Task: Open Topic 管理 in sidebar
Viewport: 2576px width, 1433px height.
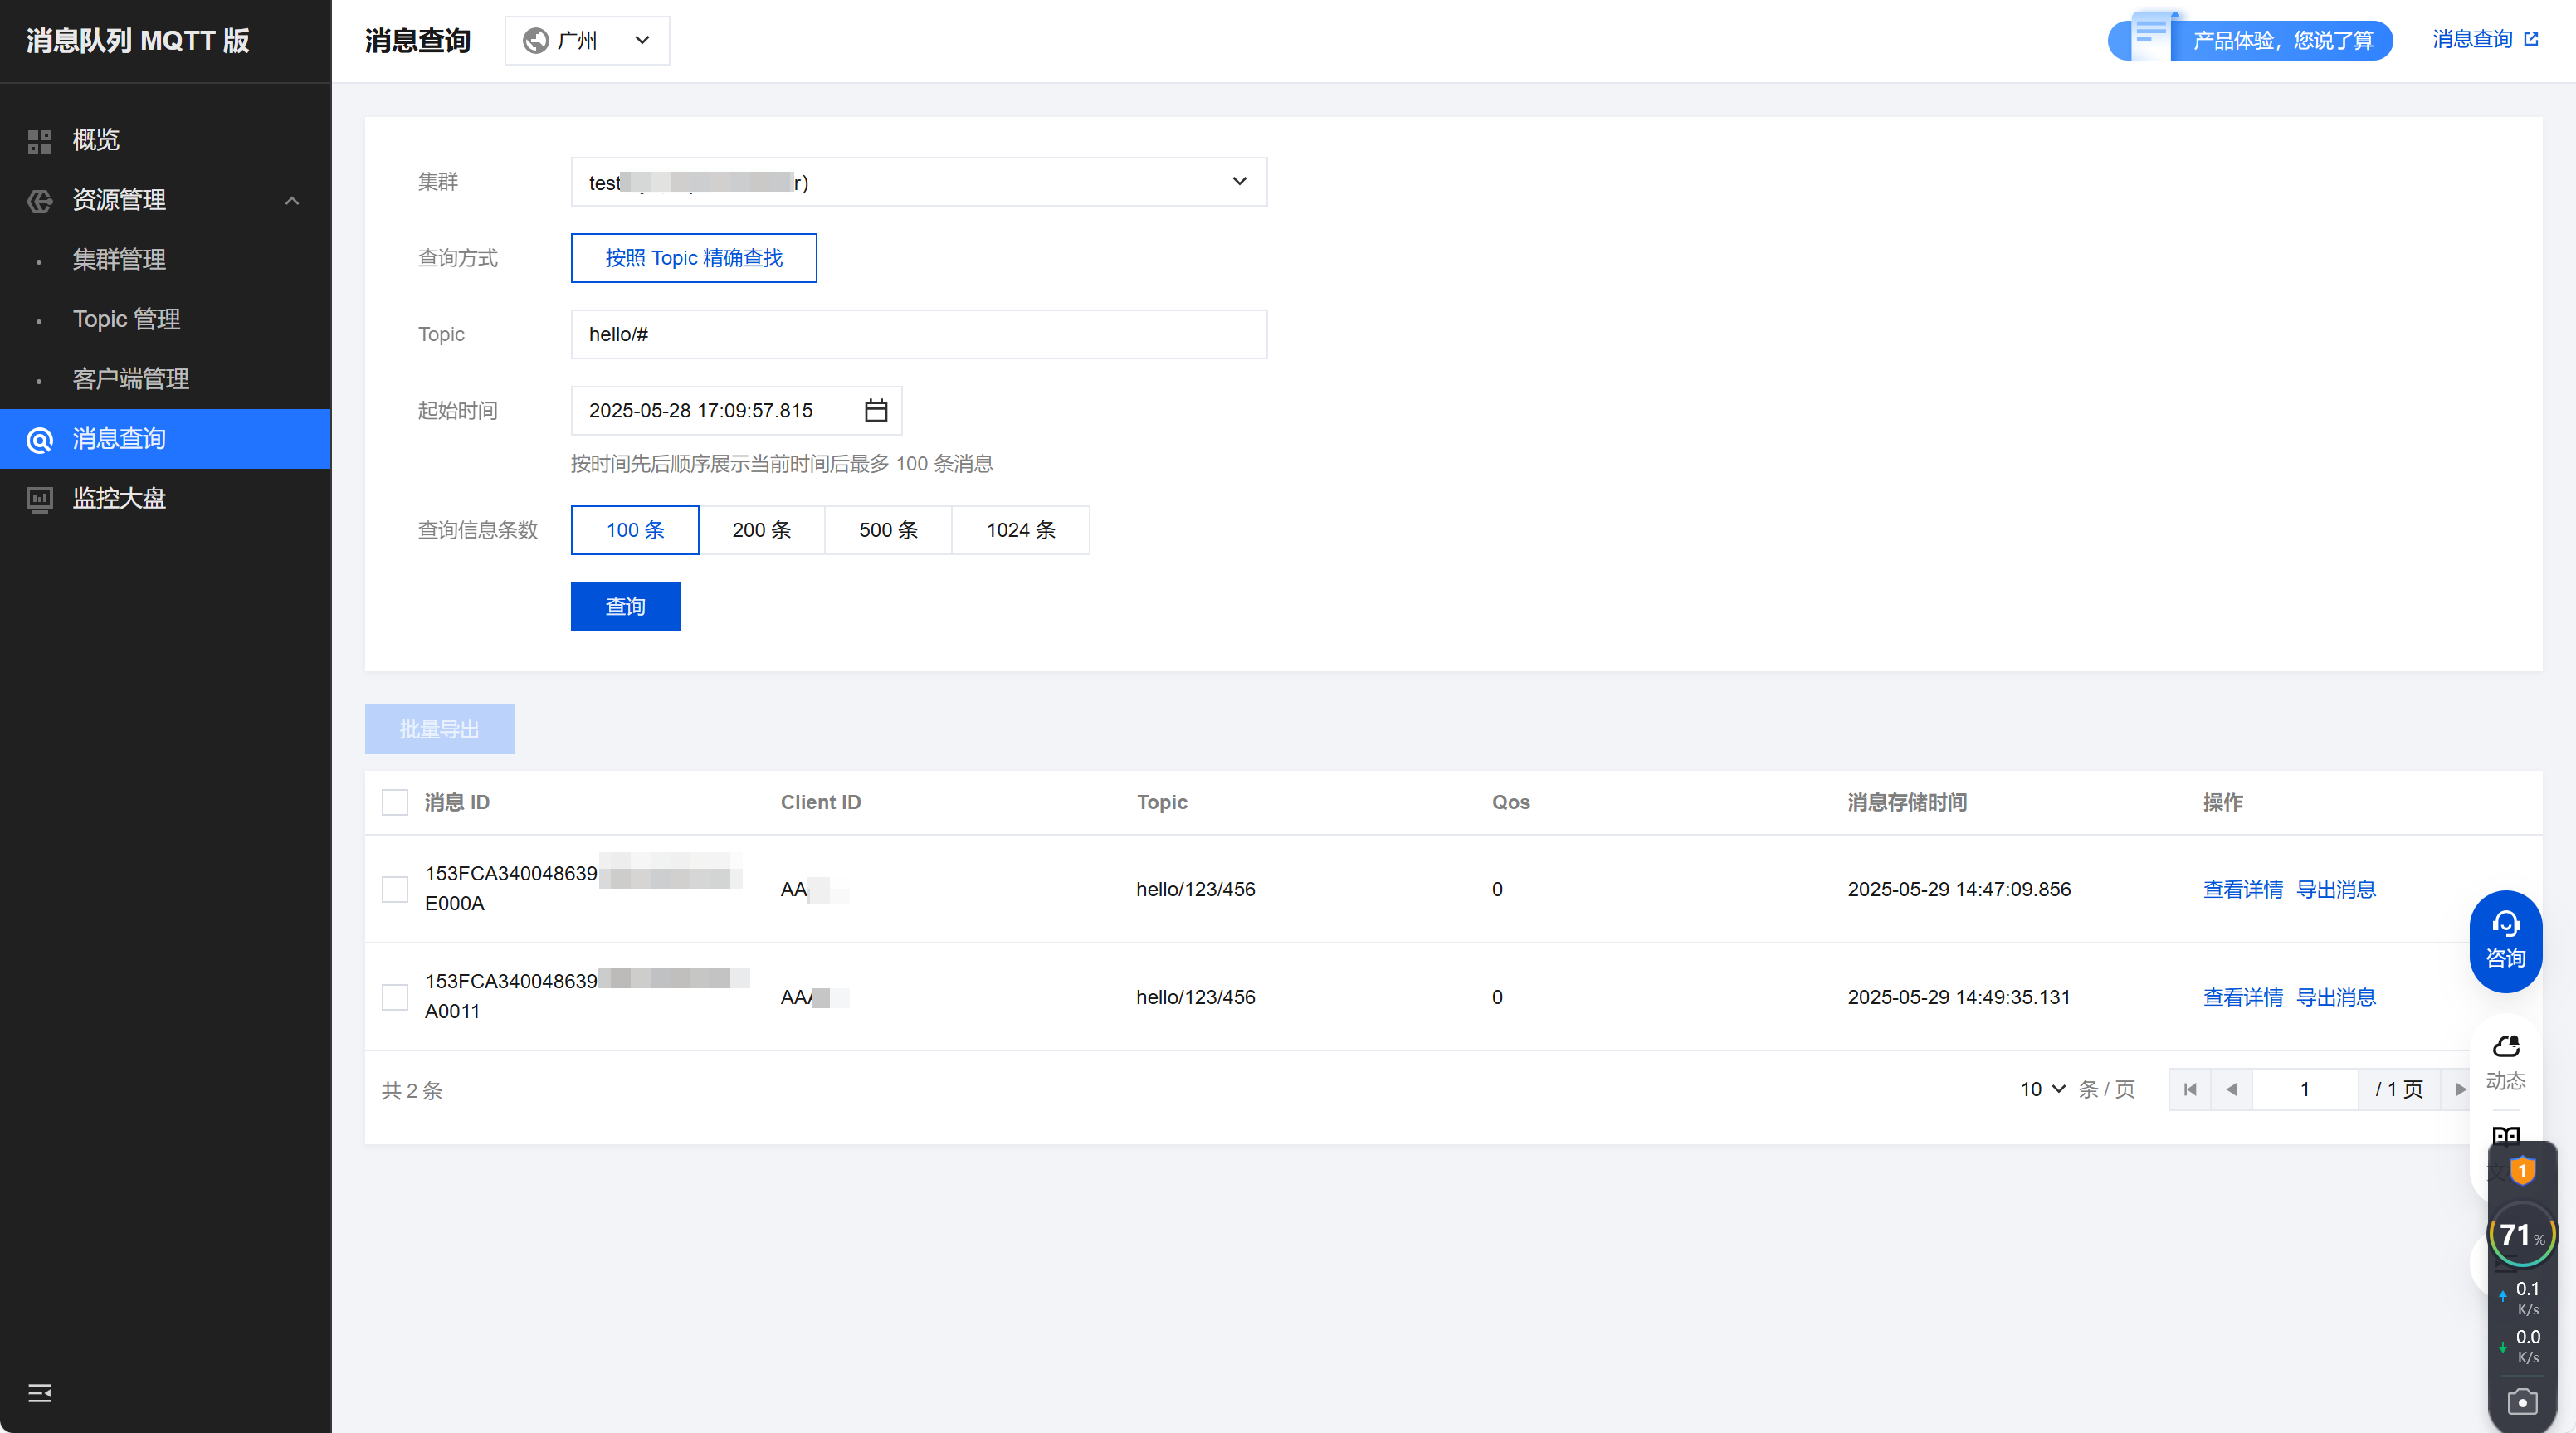Action: point(126,319)
